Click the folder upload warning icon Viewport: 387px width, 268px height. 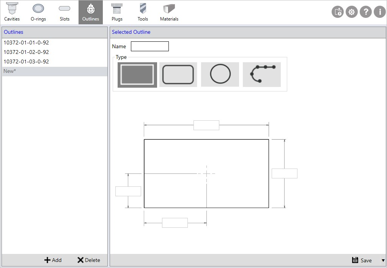pos(338,12)
